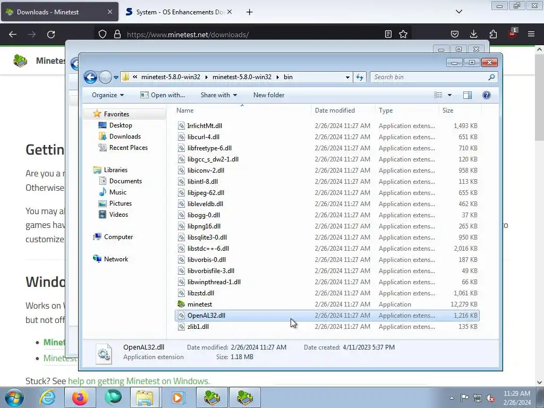Select Libraries in navigation pane
544x408 pixels.
click(x=115, y=170)
